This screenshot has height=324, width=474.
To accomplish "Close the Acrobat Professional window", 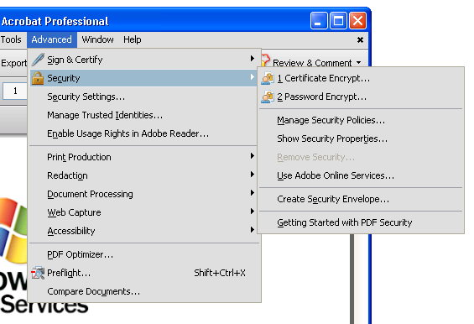I will click(x=357, y=21).
